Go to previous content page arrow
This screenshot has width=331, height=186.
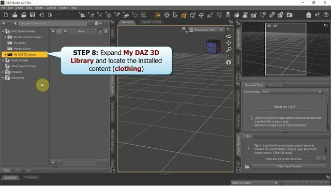pyautogui.click(x=53, y=31)
